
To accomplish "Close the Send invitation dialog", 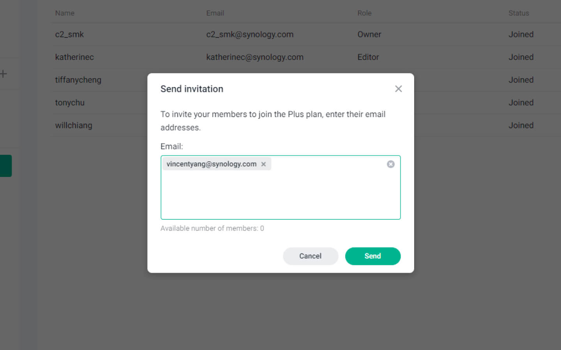I will click(398, 89).
